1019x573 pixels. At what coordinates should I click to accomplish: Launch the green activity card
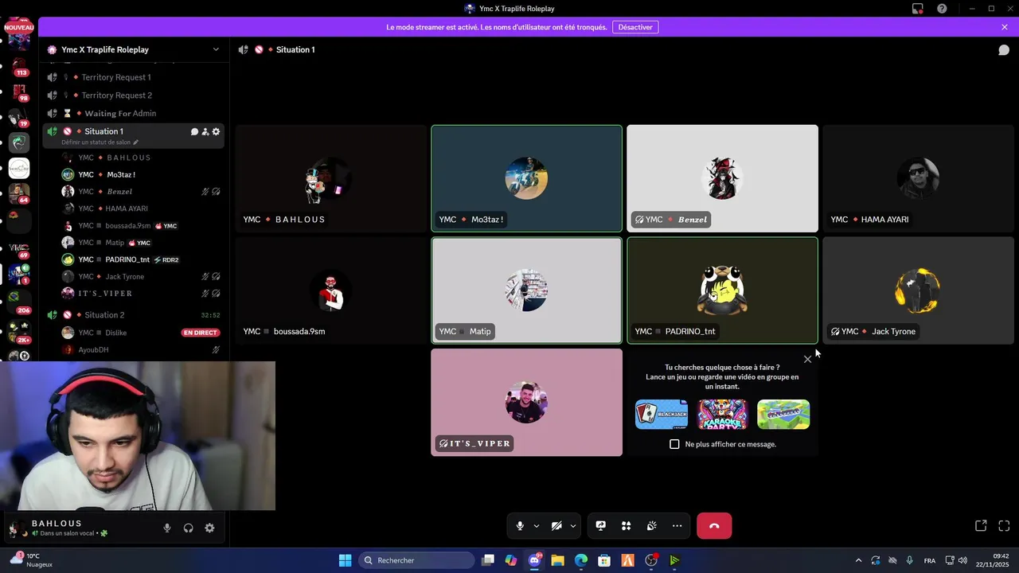point(783,415)
